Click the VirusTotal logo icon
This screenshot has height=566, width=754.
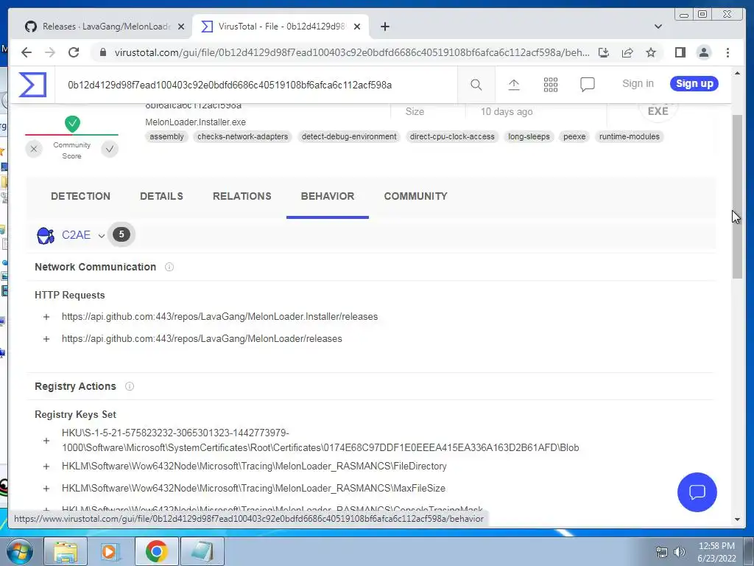(x=32, y=85)
